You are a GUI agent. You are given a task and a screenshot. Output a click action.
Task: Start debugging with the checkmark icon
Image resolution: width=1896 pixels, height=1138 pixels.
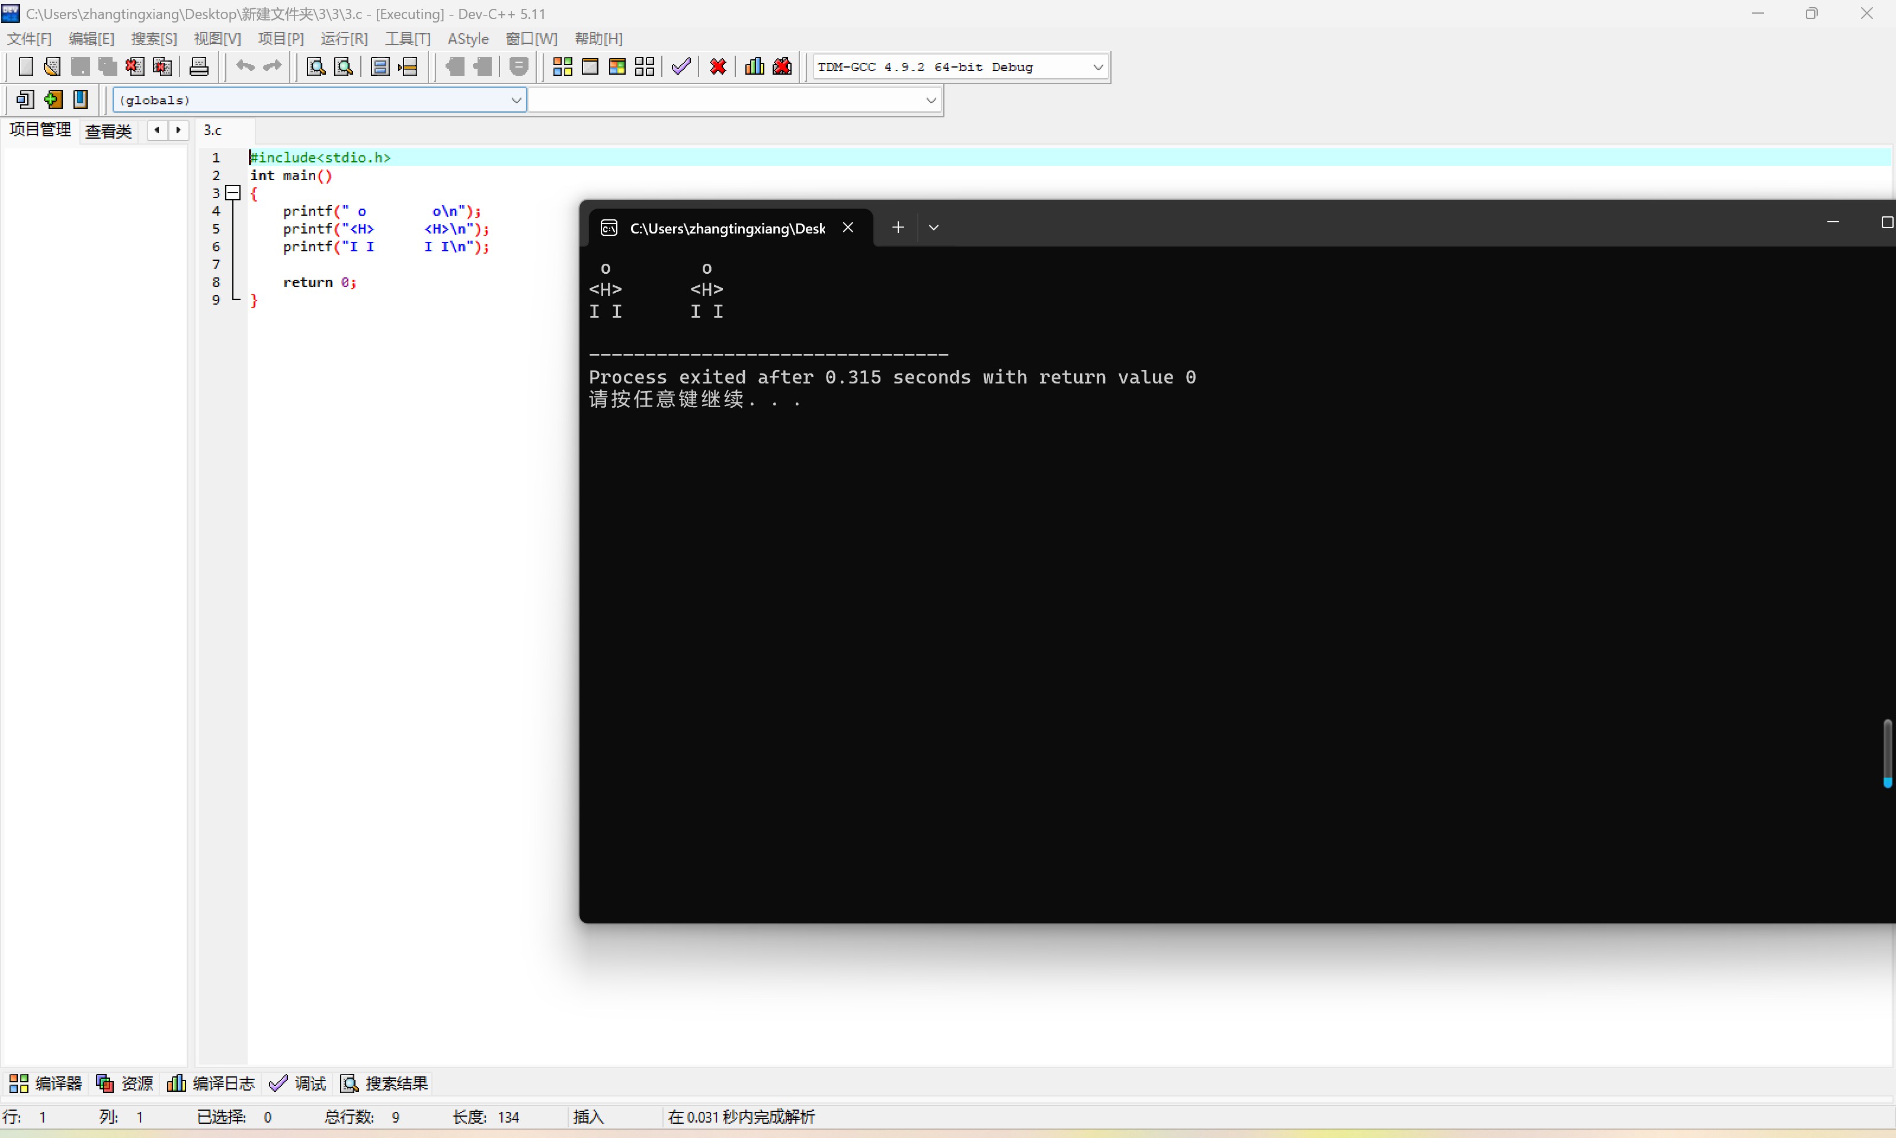pyautogui.click(x=681, y=67)
